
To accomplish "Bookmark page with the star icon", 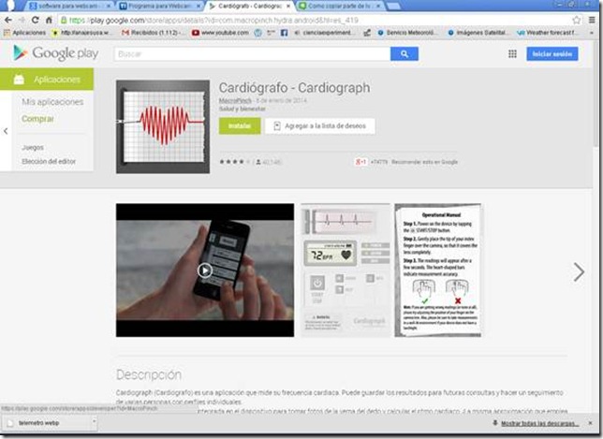I will [577, 20].
